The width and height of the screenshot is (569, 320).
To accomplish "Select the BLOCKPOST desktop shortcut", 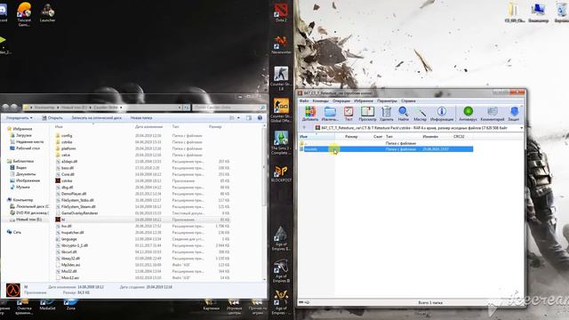I will pyautogui.click(x=281, y=173).
